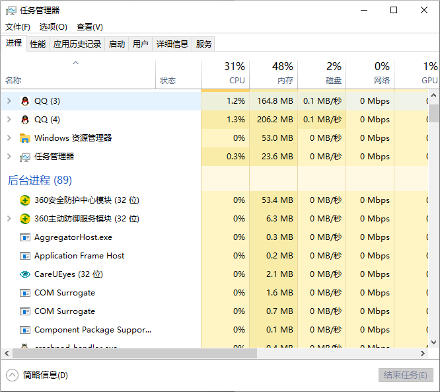Click the 后台进程 (89) group heading

point(40,180)
